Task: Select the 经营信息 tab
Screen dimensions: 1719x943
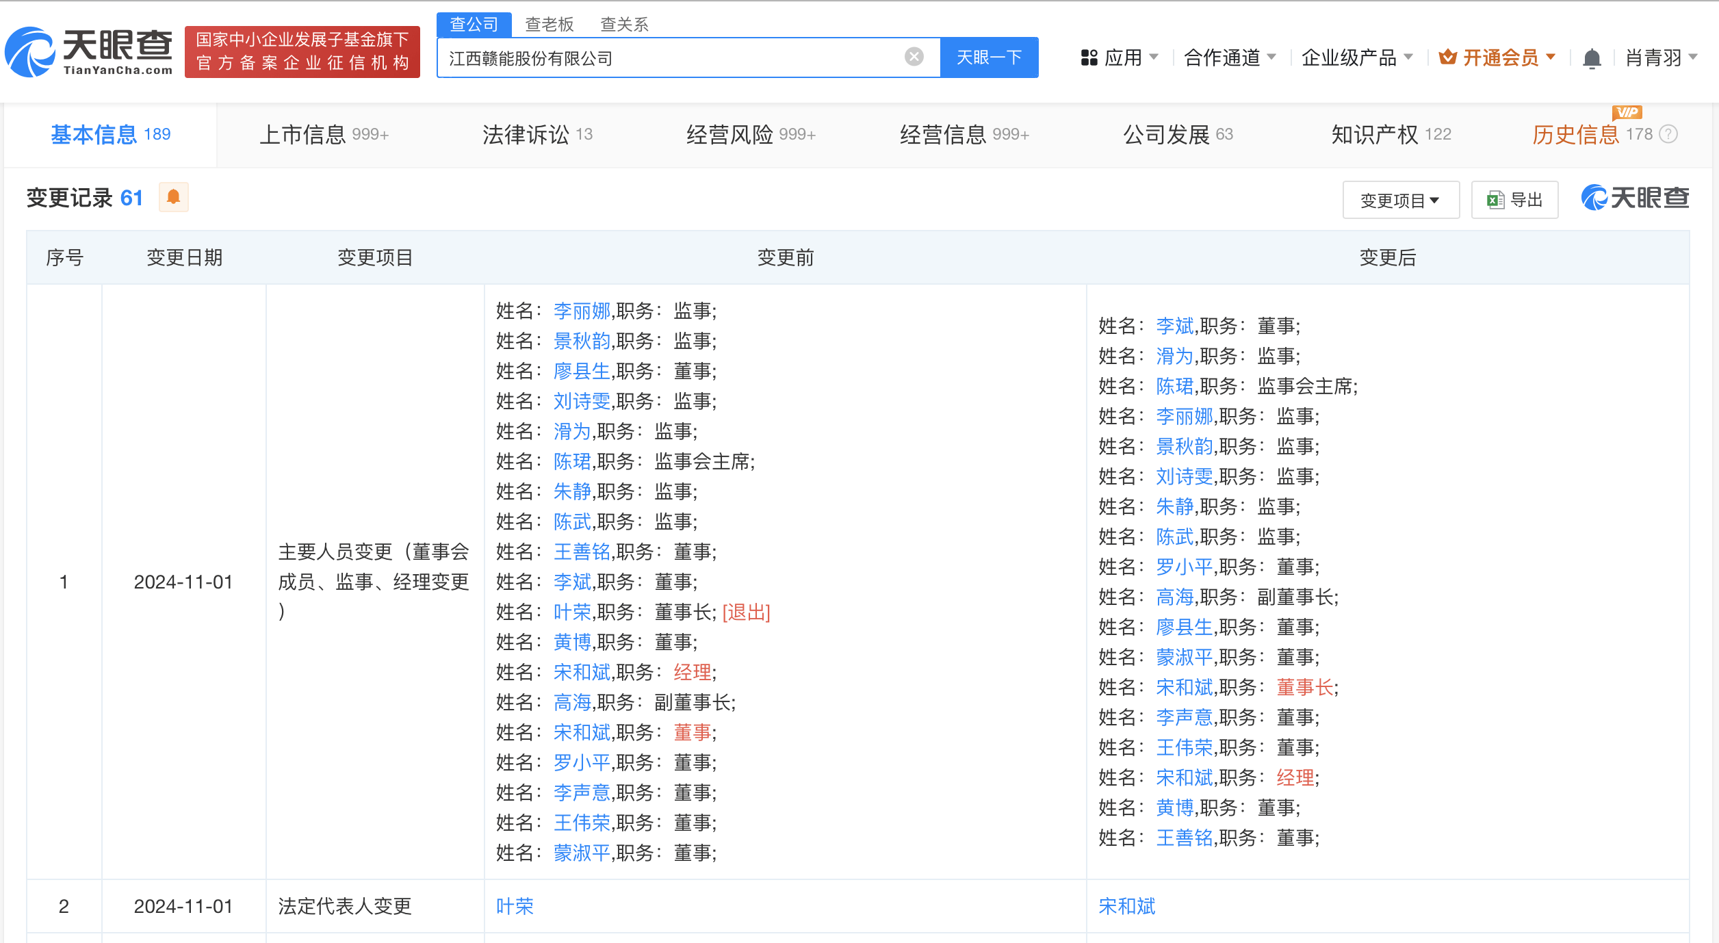Action: (x=964, y=134)
